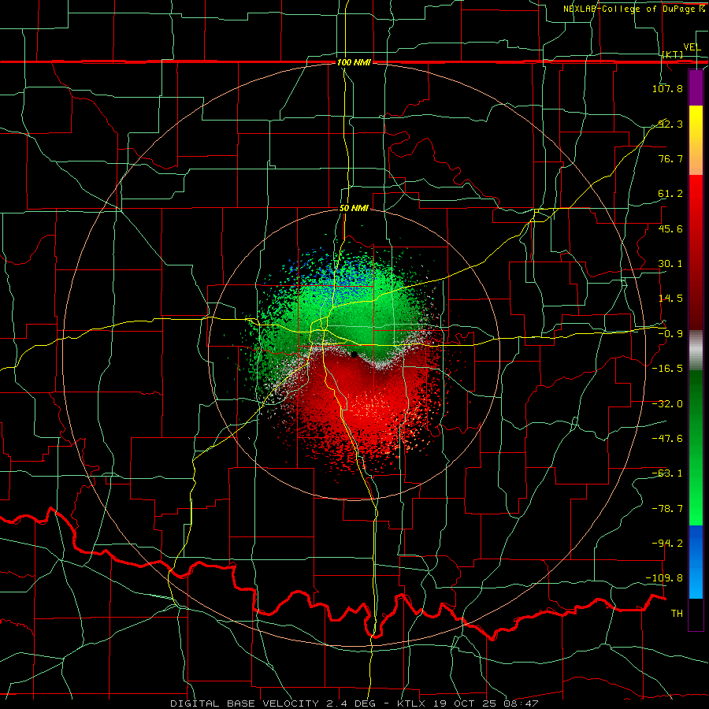Click the red segment of the color bar
Viewport: 709px width, 709px height.
696,252
